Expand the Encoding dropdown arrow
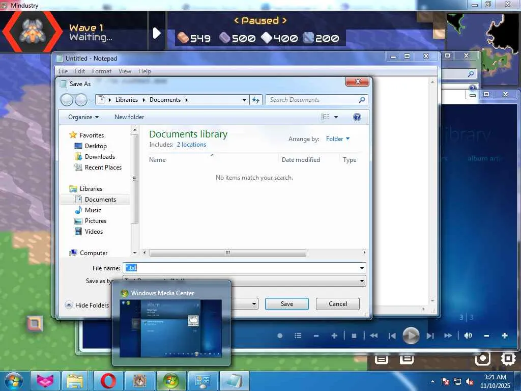 254,304
